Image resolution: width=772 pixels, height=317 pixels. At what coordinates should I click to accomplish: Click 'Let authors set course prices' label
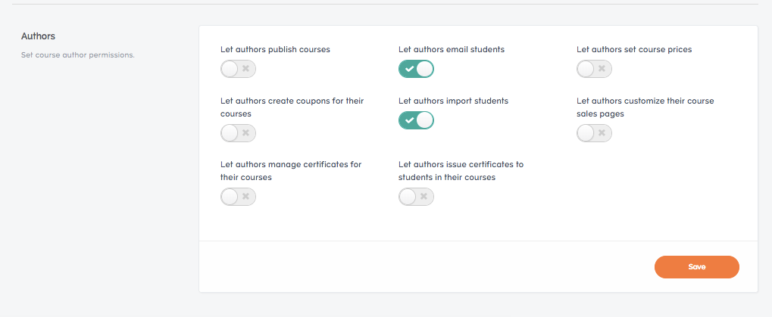click(x=634, y=50)
